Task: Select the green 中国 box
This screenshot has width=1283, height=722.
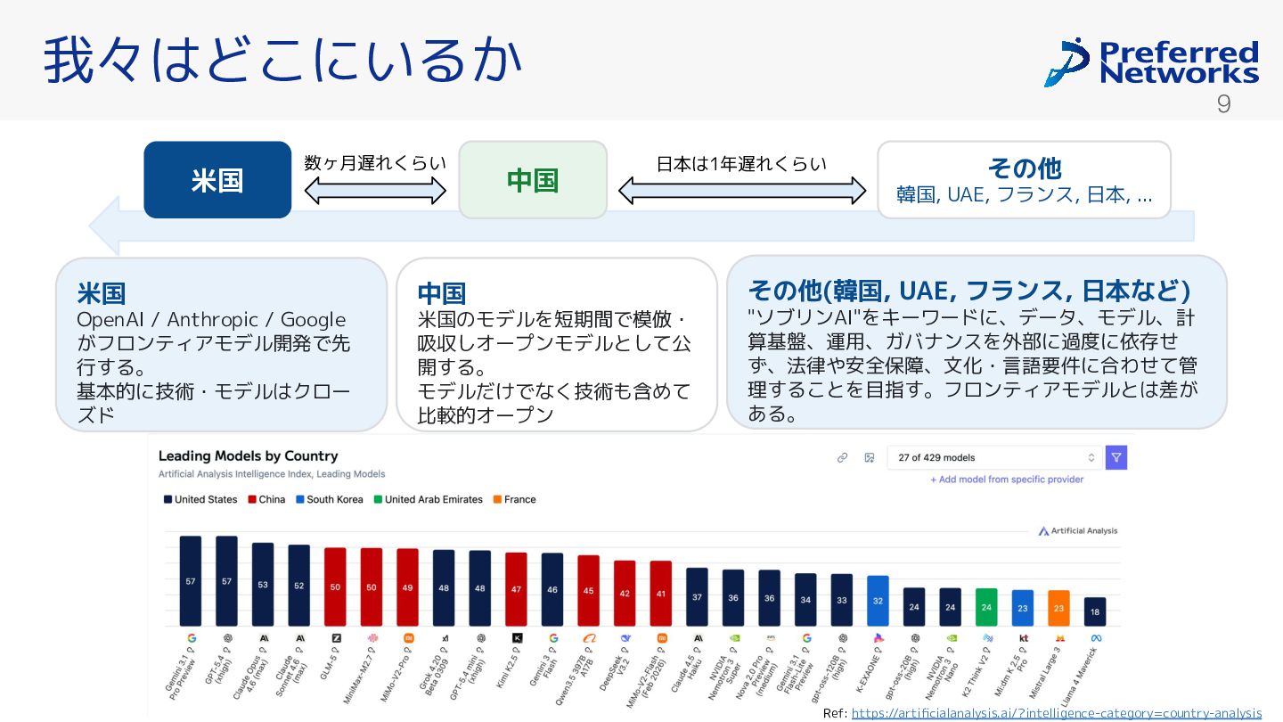Action: tap(533, 180)
